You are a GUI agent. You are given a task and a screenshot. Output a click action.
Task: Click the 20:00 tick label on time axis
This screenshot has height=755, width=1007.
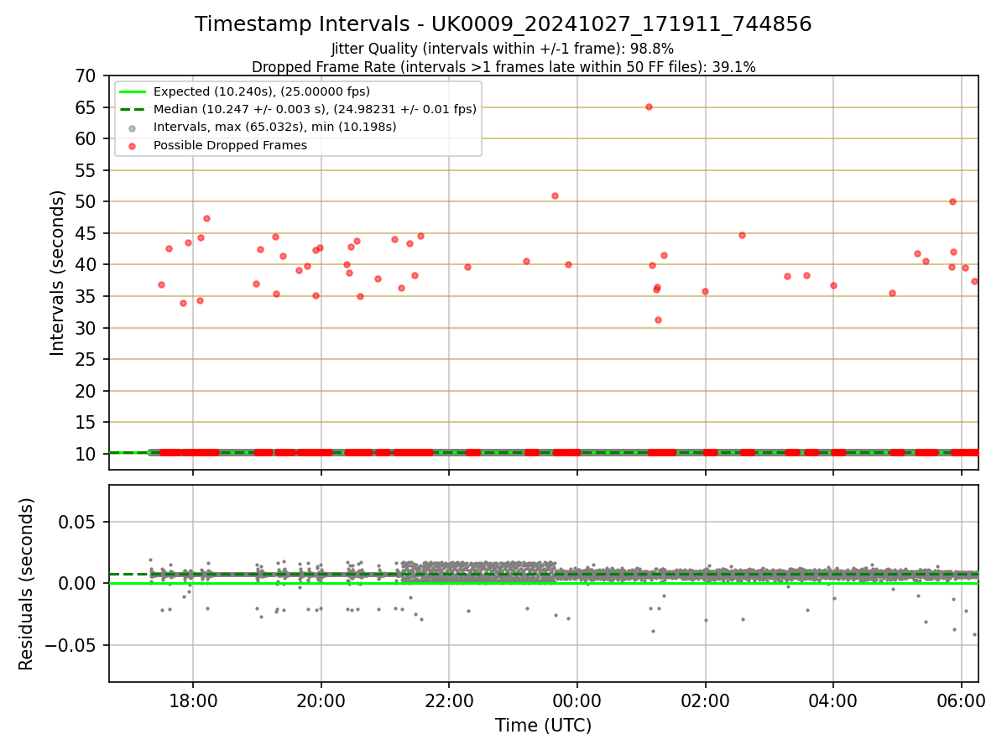321,701
